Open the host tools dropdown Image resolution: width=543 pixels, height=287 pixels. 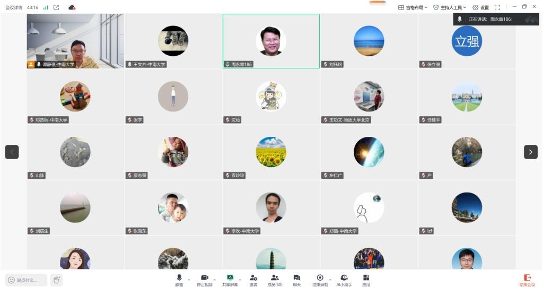pyautogui.click(x=450, y=7)
